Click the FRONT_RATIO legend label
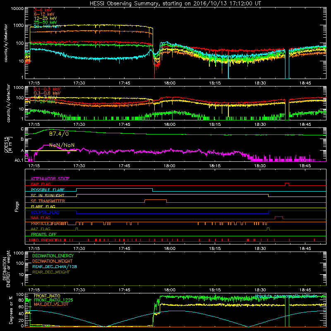Viewport: 331px width, 331px height. point(47,296)
